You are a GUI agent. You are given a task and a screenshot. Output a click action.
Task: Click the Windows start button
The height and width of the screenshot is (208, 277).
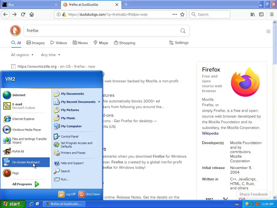[13, 204]
